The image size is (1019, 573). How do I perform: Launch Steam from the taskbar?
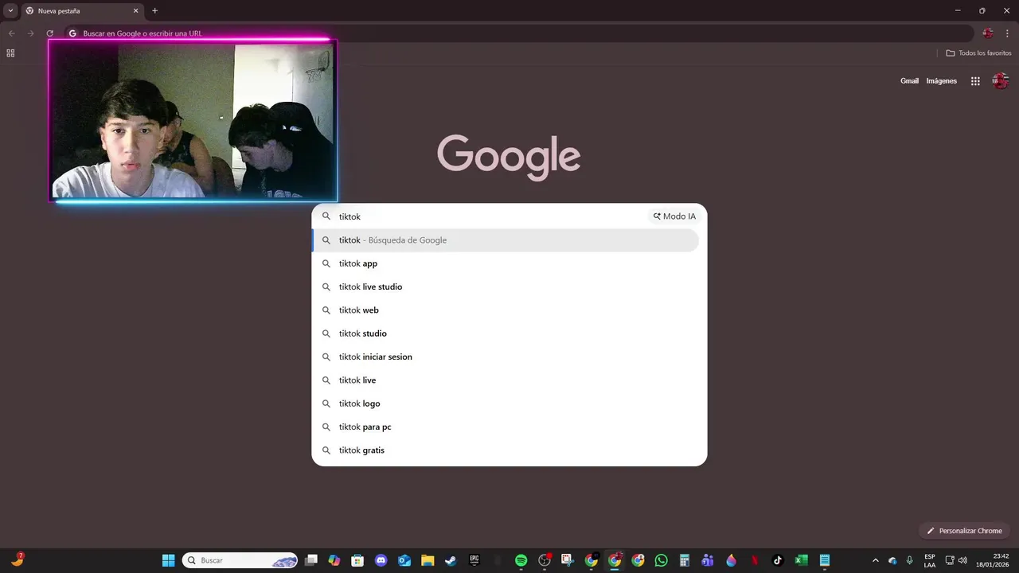coord(451,560)
